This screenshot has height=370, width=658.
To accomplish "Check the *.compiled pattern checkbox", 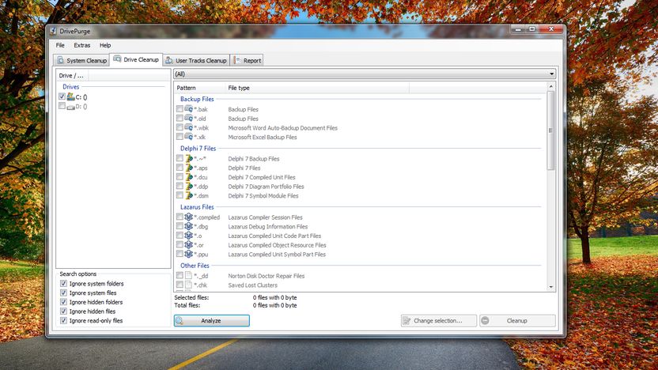I will click(x=180, y=217).
